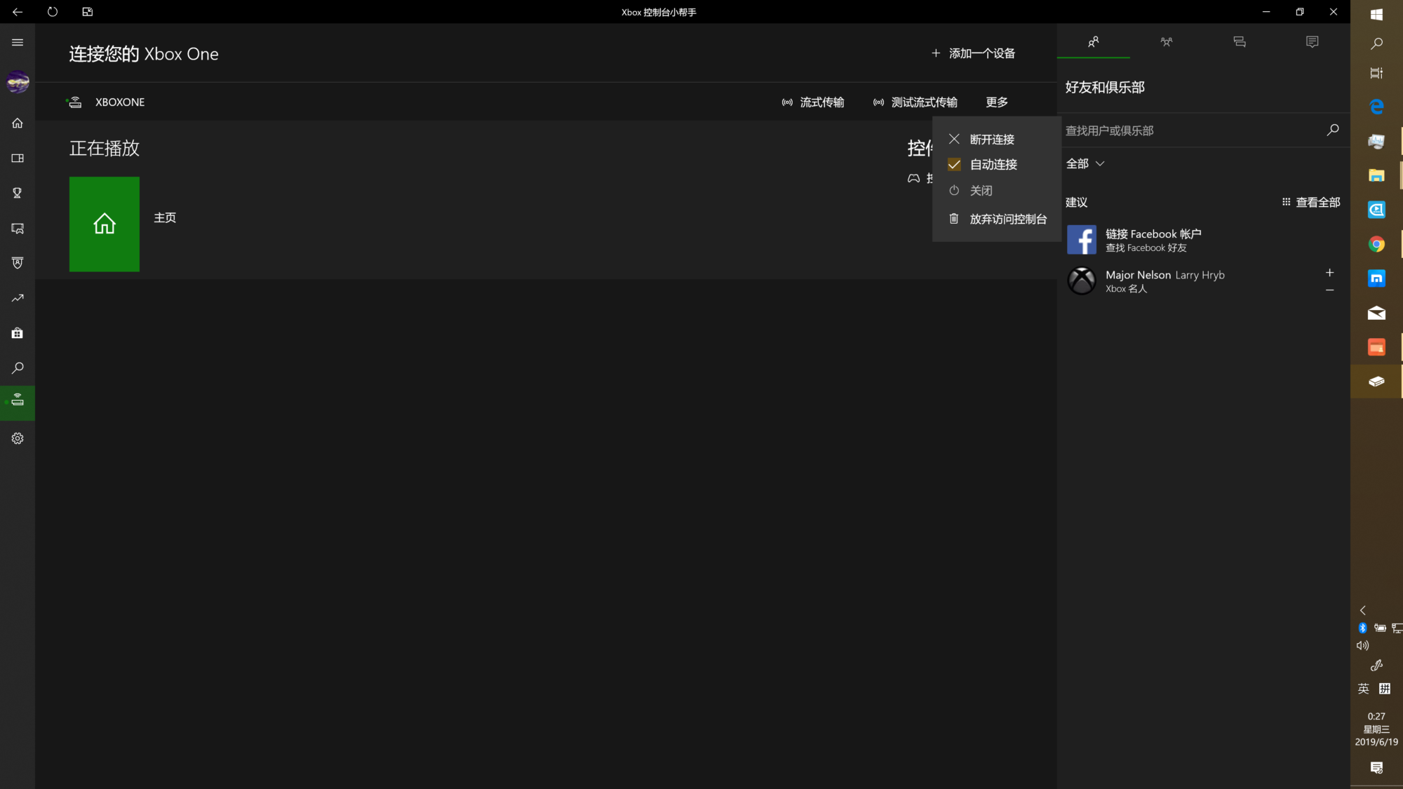Viewport: 1403px width, 789px height.
Task: Switch to the Parties tab
Action: pos(1167,42)
